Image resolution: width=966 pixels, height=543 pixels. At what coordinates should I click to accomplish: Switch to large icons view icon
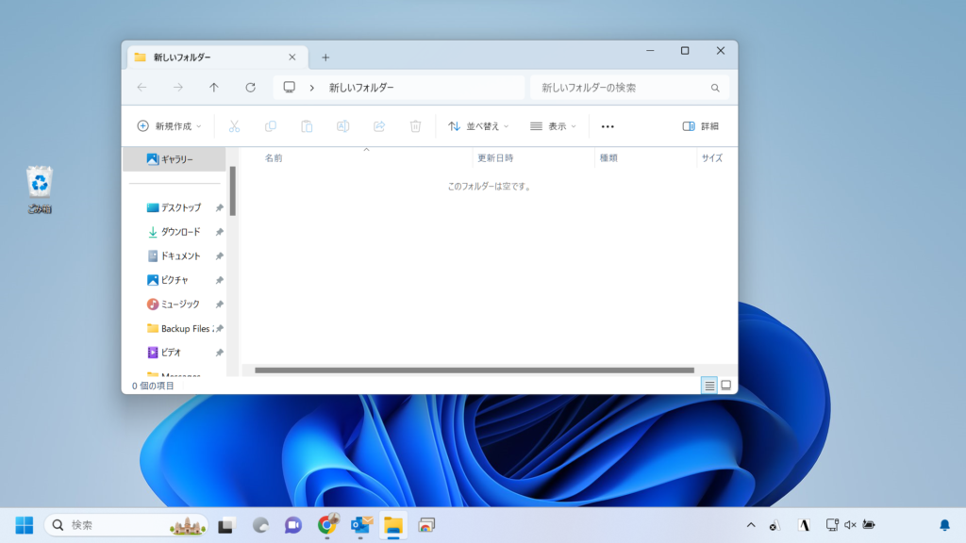(x=725, y=386)
